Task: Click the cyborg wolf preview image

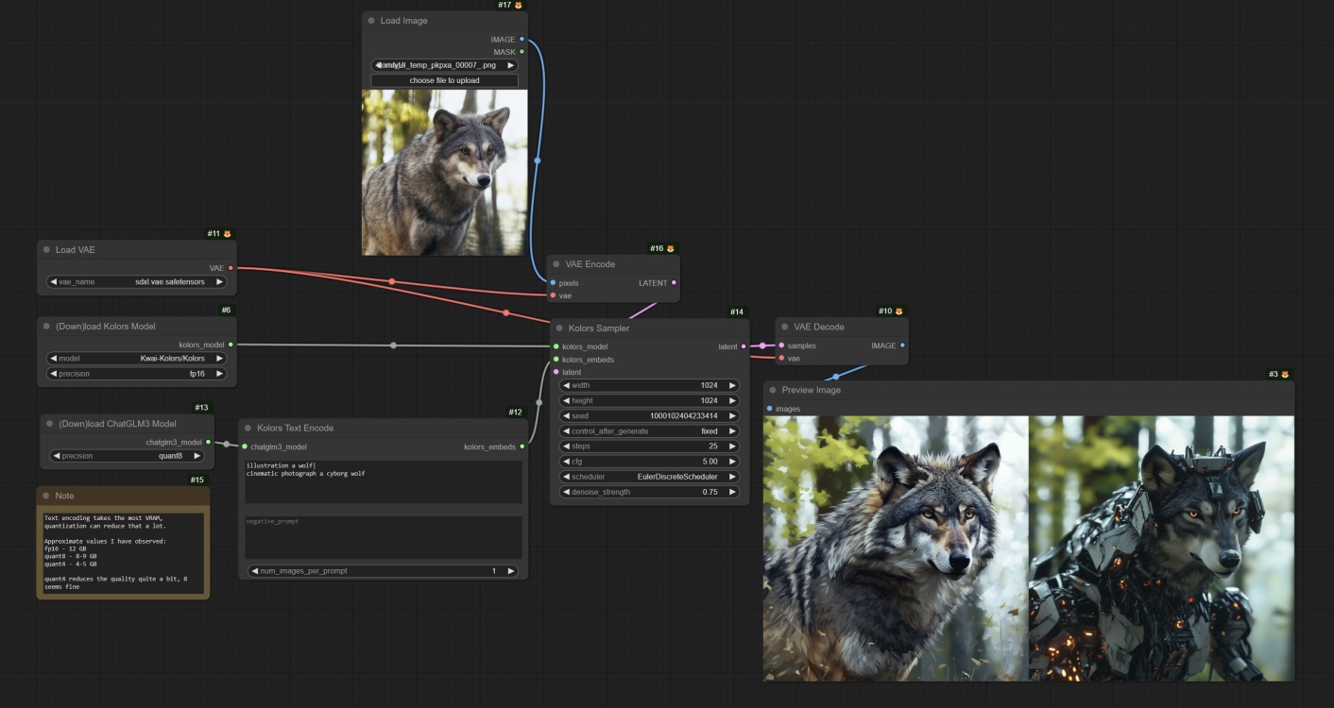Action: pyautogui.click(x=1161, y=548)
